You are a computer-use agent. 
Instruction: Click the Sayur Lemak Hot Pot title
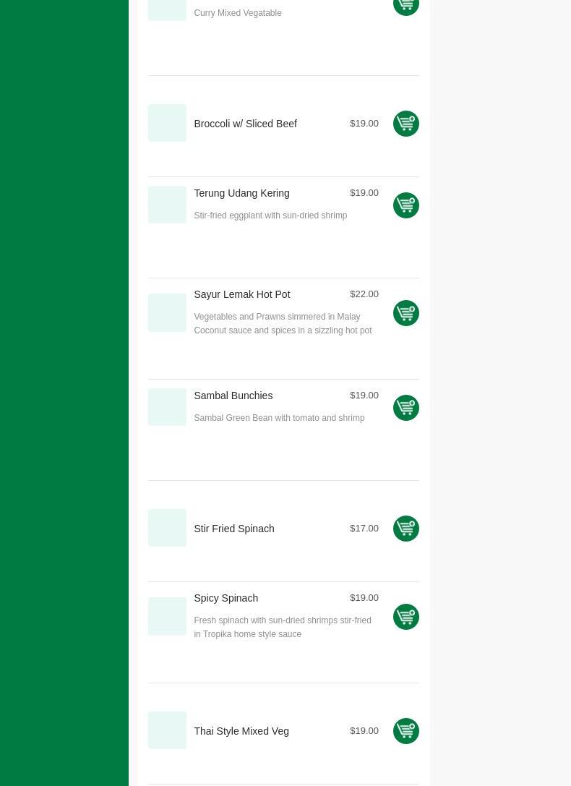[x=241, y=294]
